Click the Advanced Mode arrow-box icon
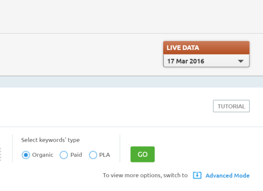Image resolution: width=263 pixels, height=191 pixels. [x=197, y=175]
